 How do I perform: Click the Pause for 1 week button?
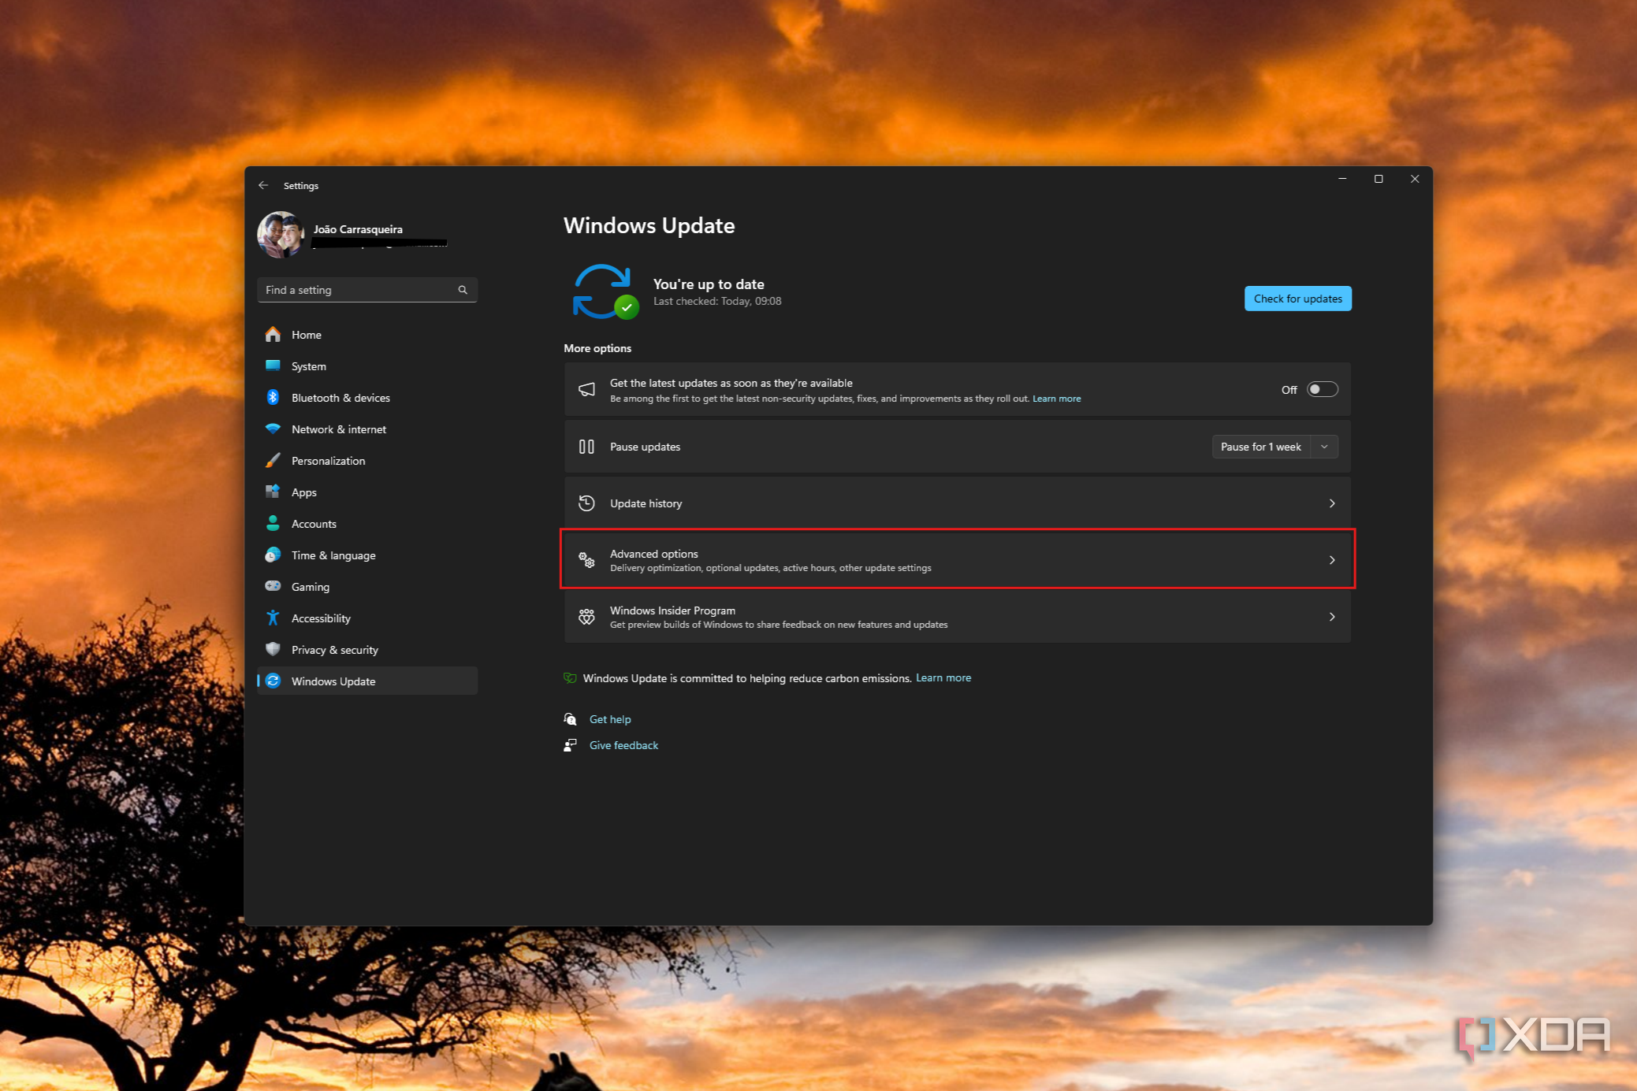pyautogui.click(x=1261, y=447)
